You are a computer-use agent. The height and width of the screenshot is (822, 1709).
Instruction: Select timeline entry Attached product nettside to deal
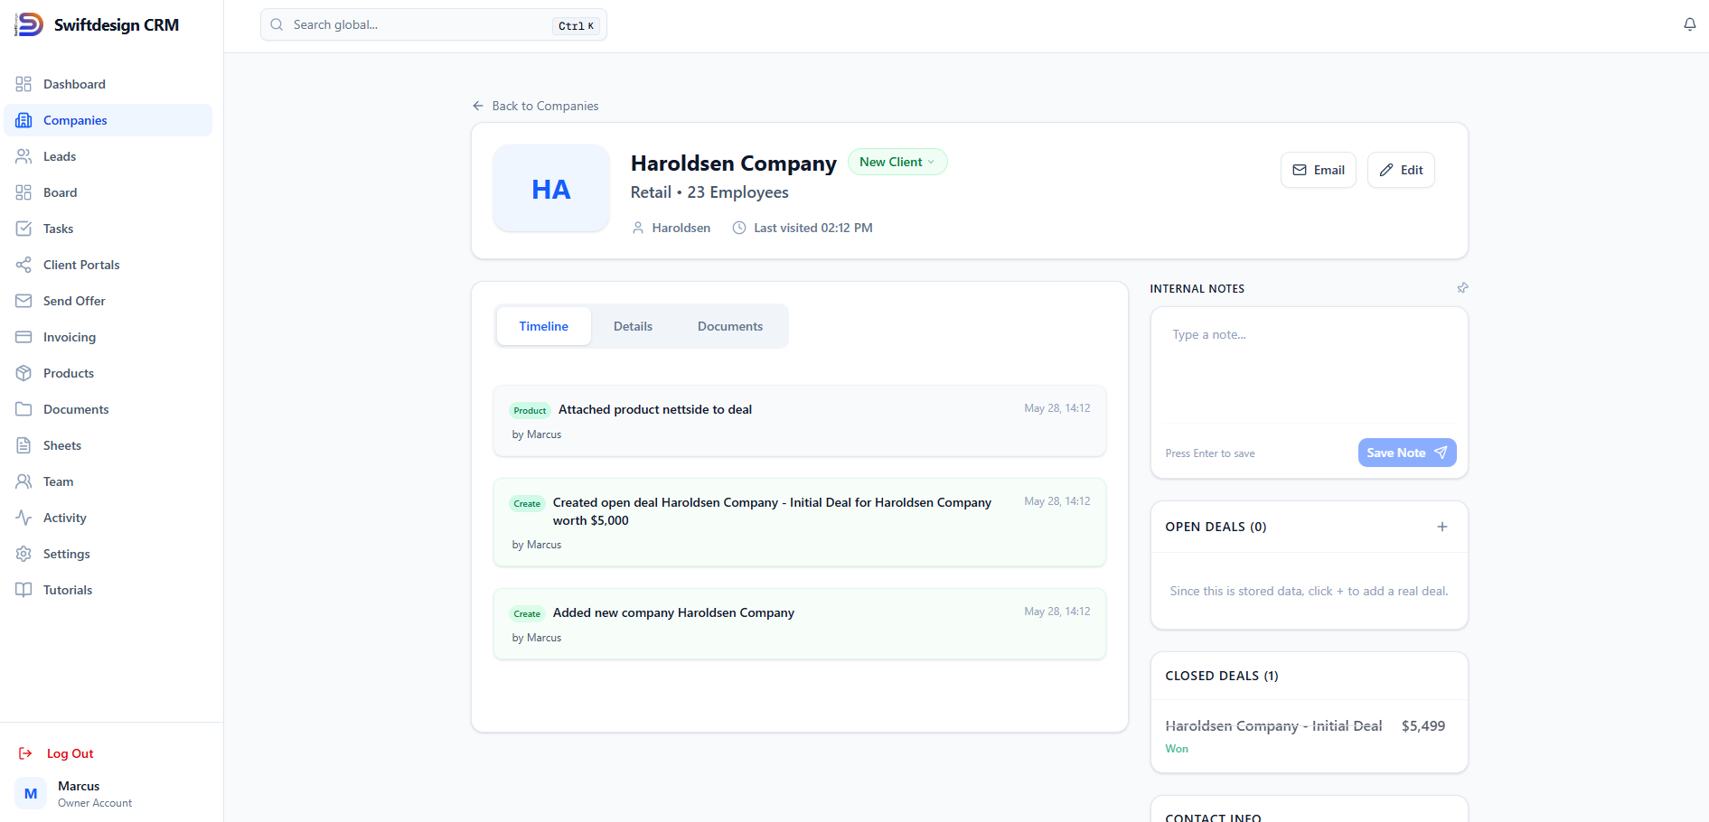[x=800, y=421]
